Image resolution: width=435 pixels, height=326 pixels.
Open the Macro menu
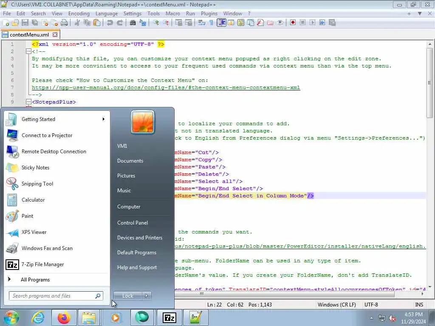(x=172, y=13)
